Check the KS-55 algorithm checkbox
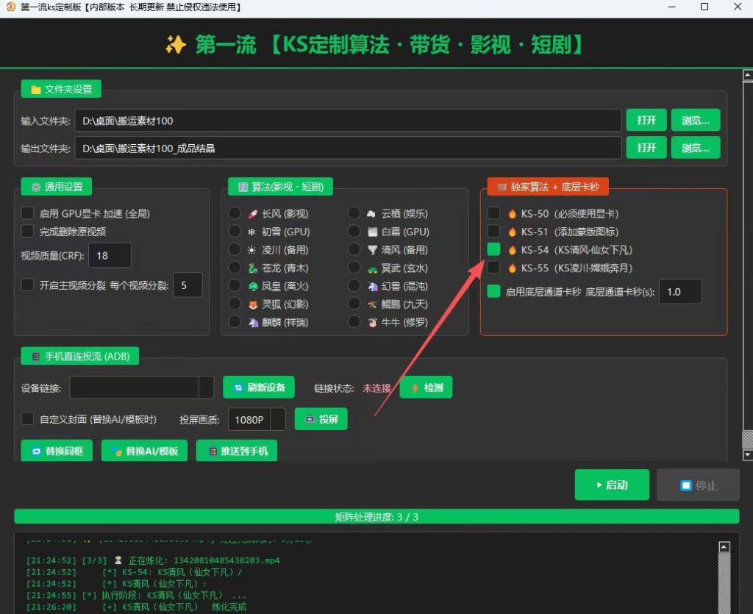The width and height of the screenshot is (753, 614). click(493, 268)
